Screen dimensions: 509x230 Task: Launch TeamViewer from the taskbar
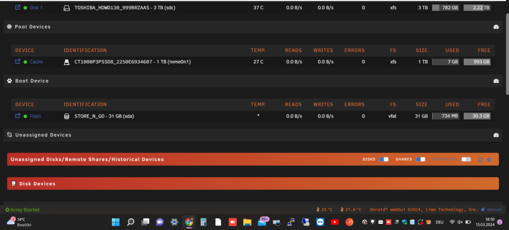(x=320, y=222)
